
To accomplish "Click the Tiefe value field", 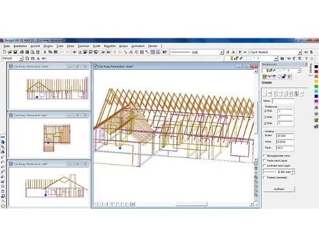I will (x=285, y=148).
